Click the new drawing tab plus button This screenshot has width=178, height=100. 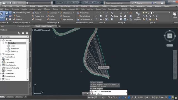click(x=60, y=26)
